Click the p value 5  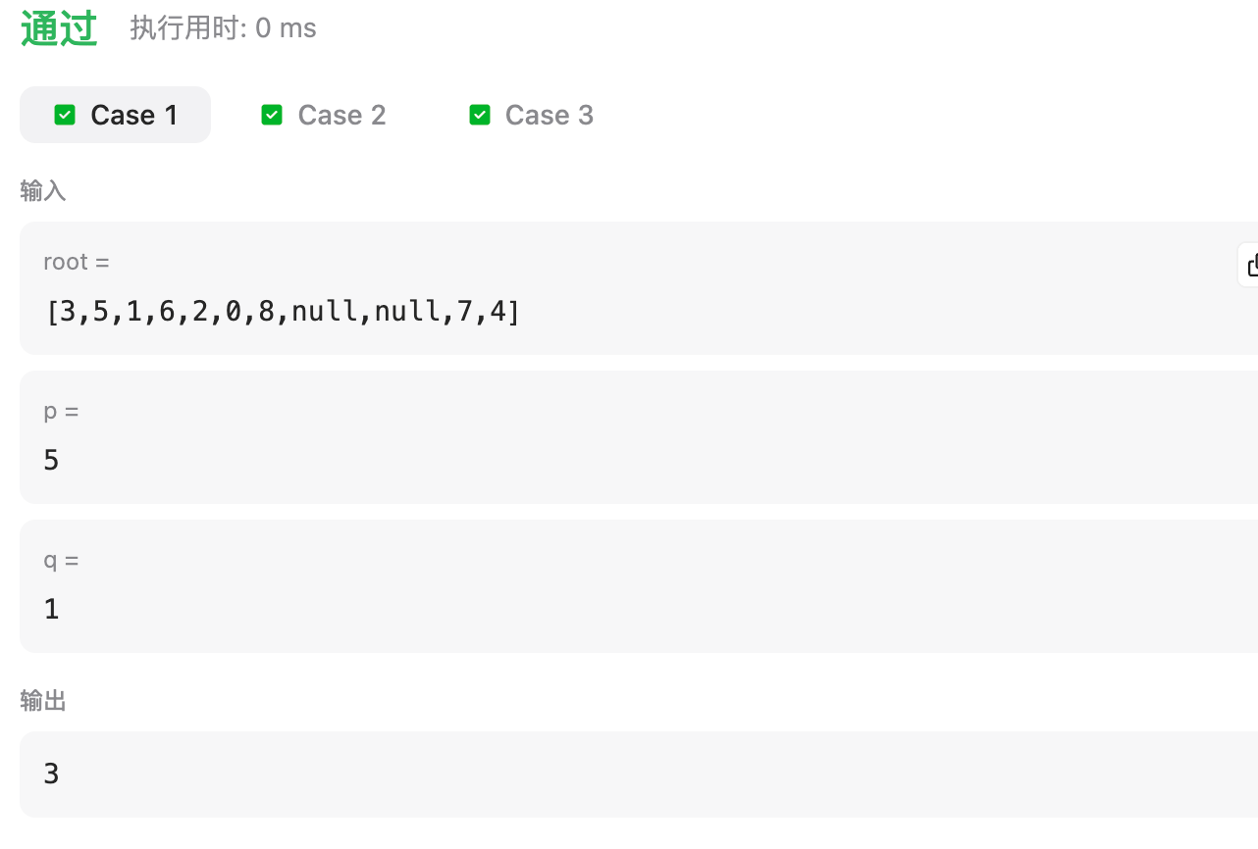click(x=52, y=461)
